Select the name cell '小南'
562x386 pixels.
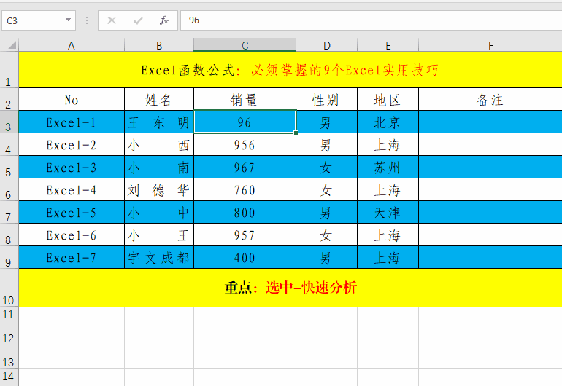point(159,167)
